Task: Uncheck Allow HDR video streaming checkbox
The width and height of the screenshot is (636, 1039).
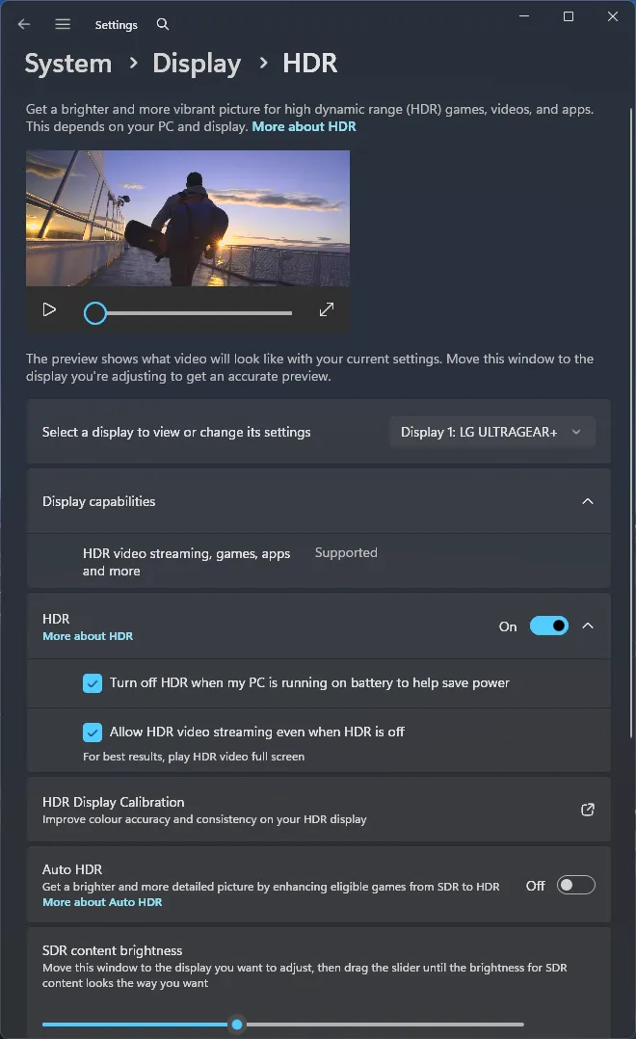Action: point(93,732)
